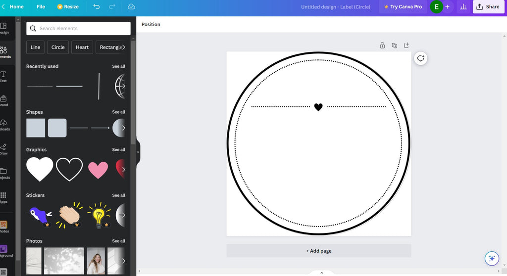Select the Heart suggestion chip
Image resolution: width=507 pixels, height=276 pixels.
[82, 47]
